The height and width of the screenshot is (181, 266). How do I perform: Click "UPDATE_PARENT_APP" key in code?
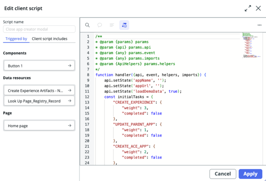(134, 125)
